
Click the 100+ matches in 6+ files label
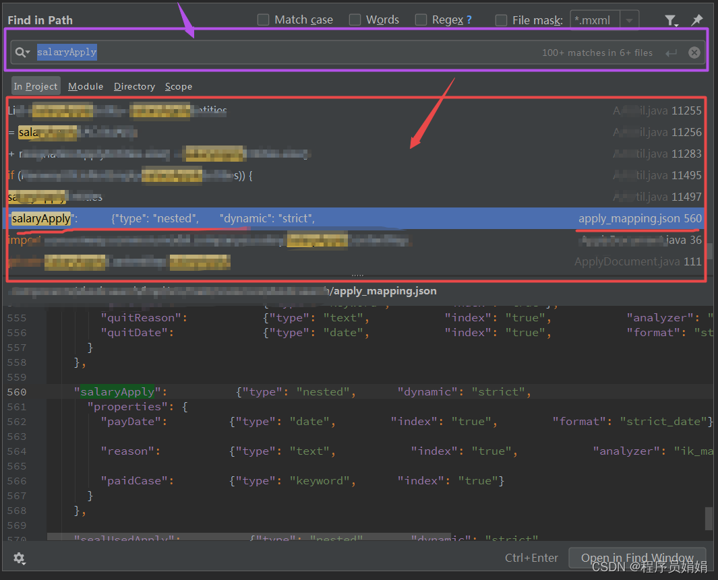tap(597, 53)
